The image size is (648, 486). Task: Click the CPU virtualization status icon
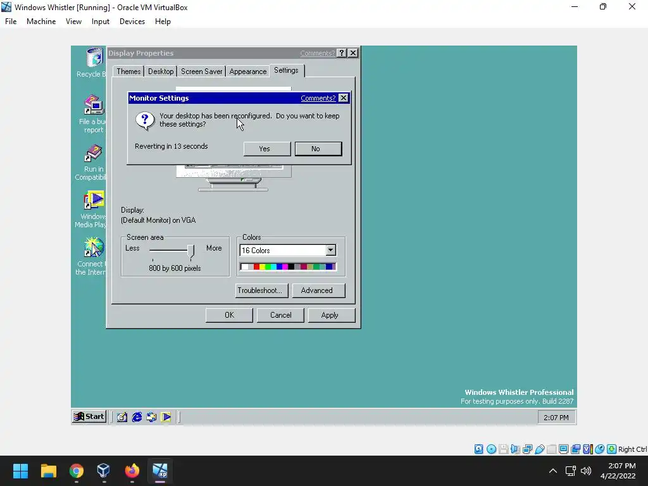pyautogui.click(x=587, y=449)
